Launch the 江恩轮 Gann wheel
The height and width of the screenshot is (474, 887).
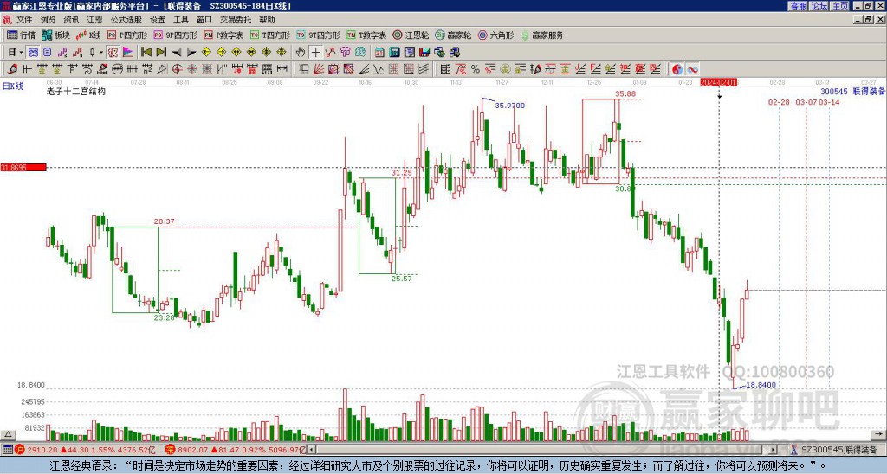point(411,35)
